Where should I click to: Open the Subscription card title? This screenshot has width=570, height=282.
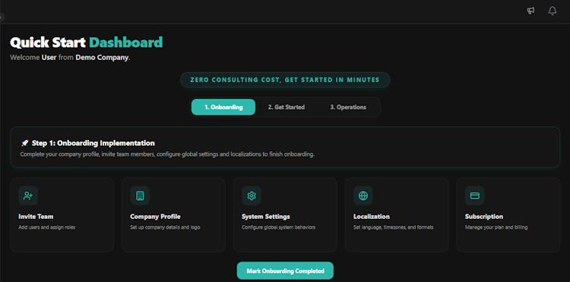(484, 217)
